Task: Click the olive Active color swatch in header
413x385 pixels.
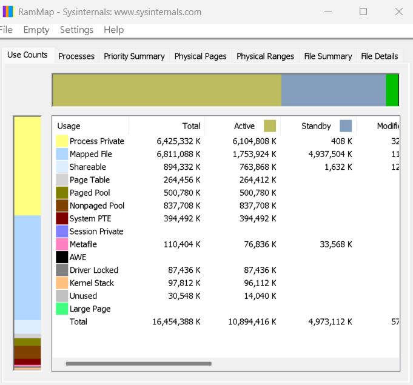Action: coord(270,126)
